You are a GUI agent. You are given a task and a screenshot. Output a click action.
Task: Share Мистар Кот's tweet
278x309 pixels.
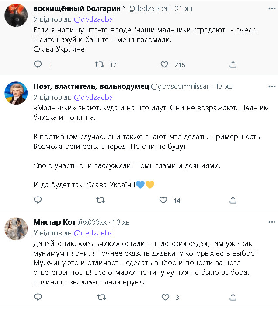click(233, 297)
